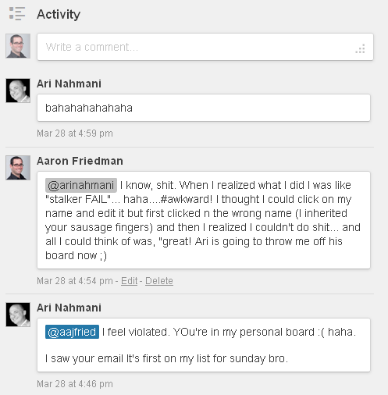
Task: Click the resize grip in comment box
Action: [361, 49]
